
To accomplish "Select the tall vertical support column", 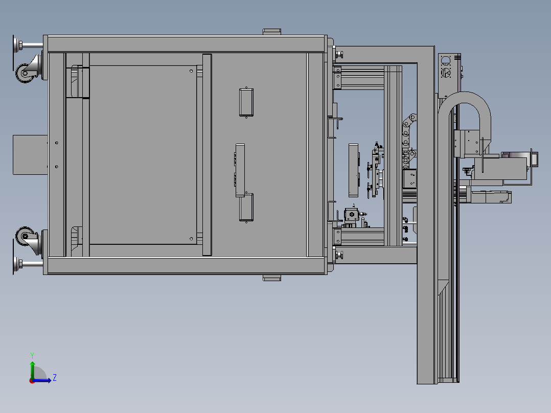I will coord(427,214).
